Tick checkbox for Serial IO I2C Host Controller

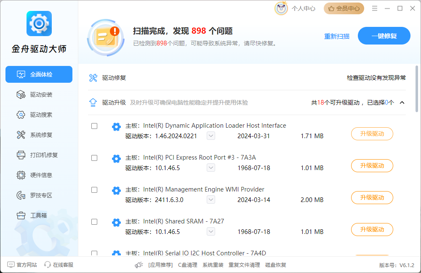(x=94, y=253)
